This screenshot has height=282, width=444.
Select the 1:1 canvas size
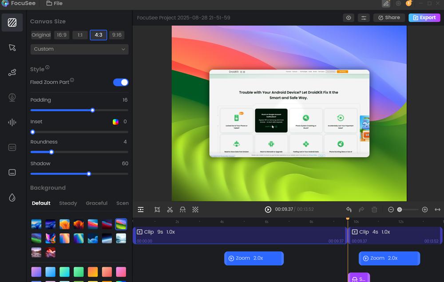coord(80,35)
